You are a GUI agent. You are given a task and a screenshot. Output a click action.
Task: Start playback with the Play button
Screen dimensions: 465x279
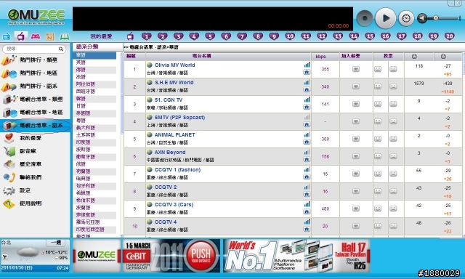(x=385, y=18)
